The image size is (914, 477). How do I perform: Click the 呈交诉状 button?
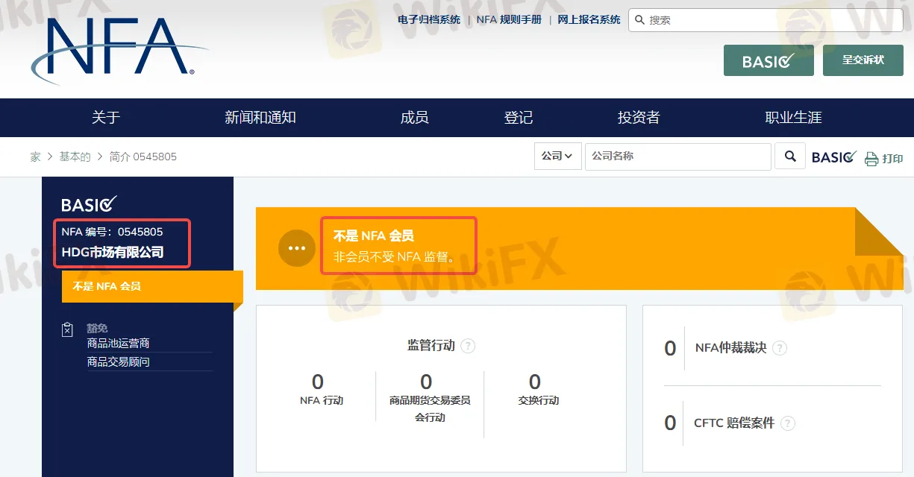click(863, 60)
